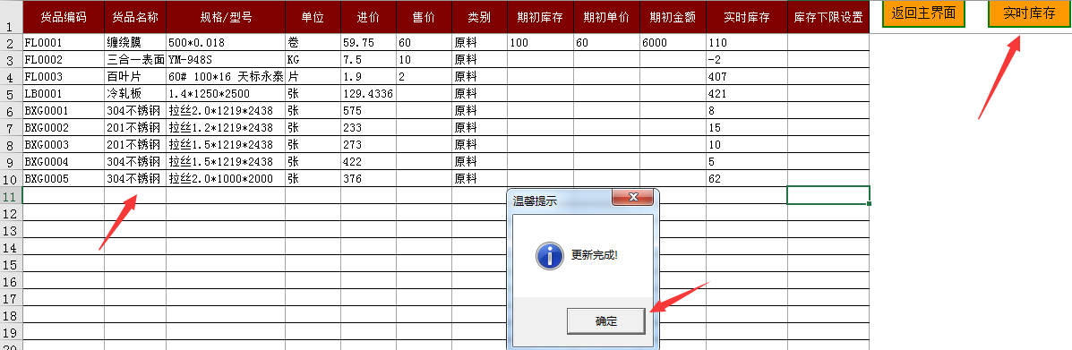
Task: Select the unit cell KG
Action: 313,59
